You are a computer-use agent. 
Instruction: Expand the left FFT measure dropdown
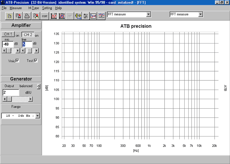pyautogui.click(x=148, y=14)
